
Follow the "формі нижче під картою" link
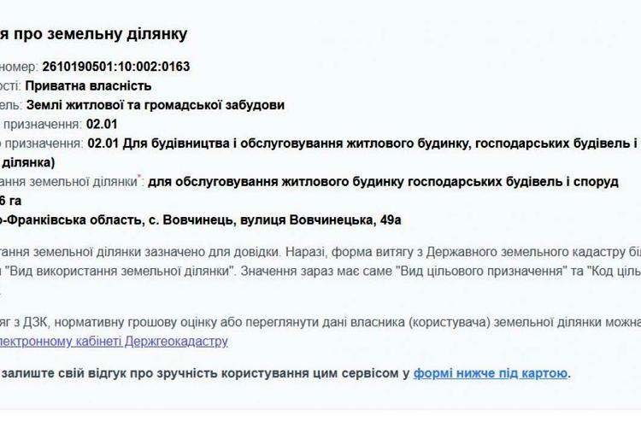[491, 373]
